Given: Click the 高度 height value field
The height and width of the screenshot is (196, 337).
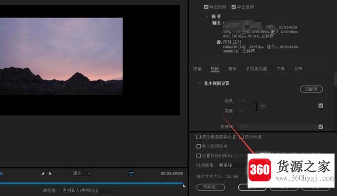Looking at the screenshot, I should [x=241, y=111].
